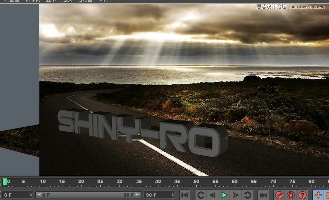Go to the start of the animation

[185, 195]
